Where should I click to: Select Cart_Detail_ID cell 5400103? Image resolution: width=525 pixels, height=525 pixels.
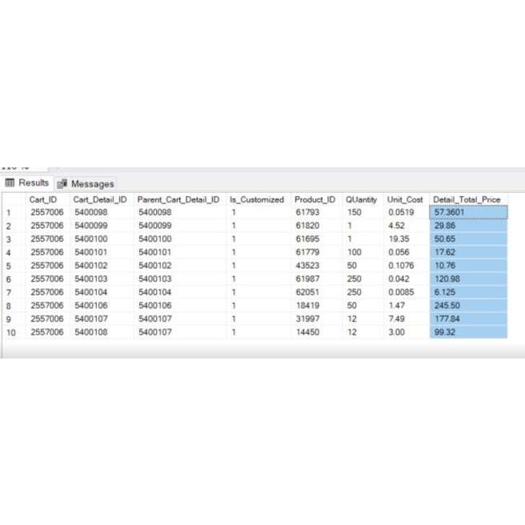[90, 279]
